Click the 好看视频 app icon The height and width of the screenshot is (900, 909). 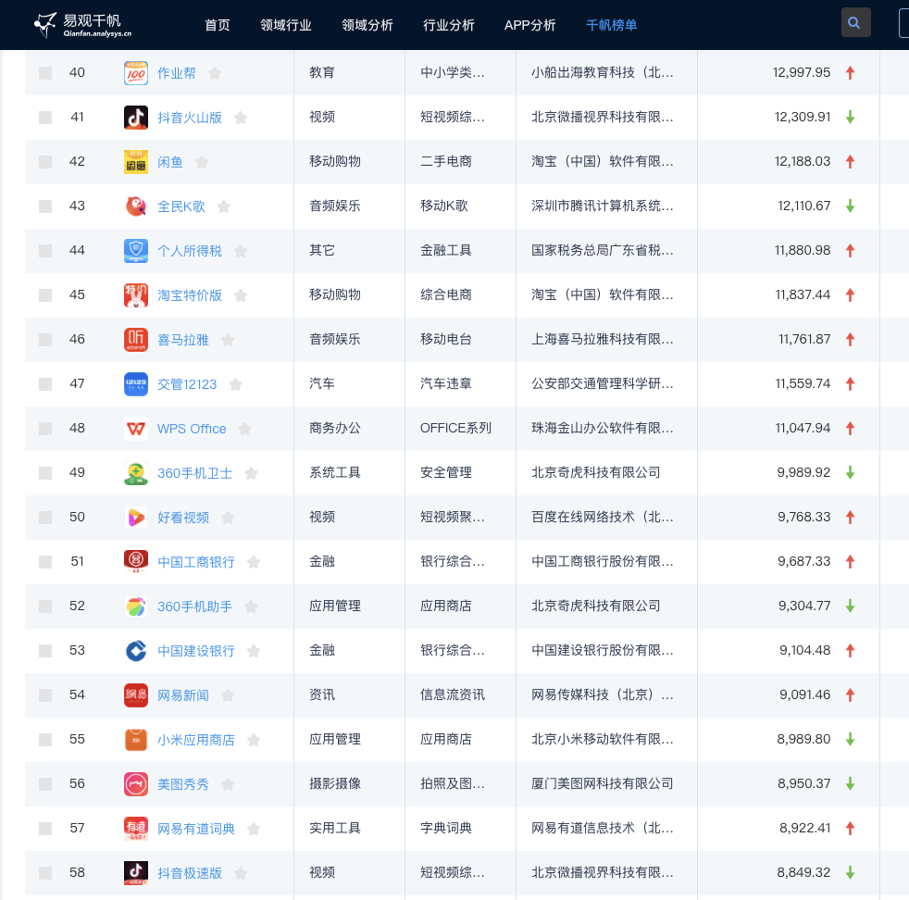tap(136, 518)
